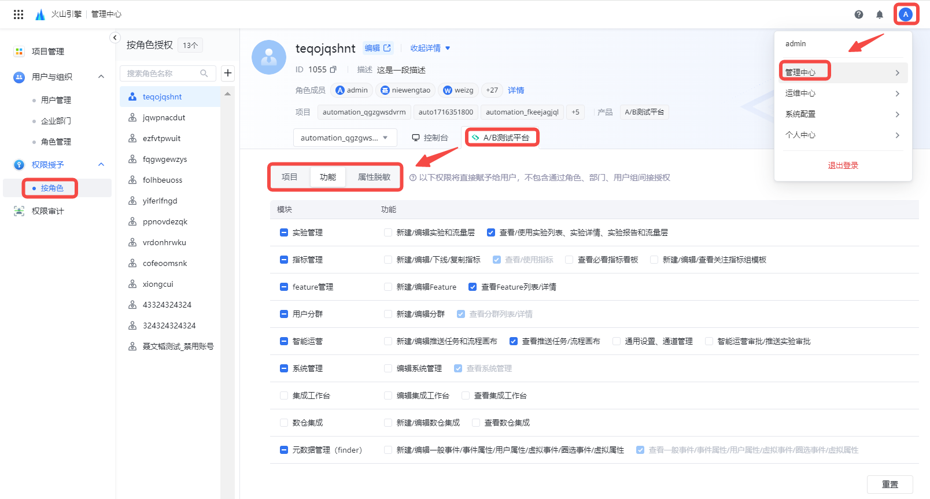930x499 pixels.
Task: Open the automation_qgzgws project dropdown
Action: [345, 138]
